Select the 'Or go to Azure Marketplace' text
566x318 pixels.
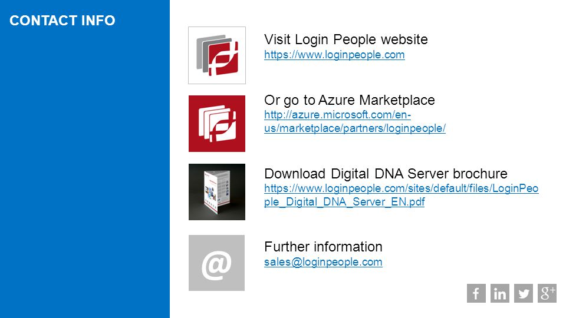(x=350, y=100)
